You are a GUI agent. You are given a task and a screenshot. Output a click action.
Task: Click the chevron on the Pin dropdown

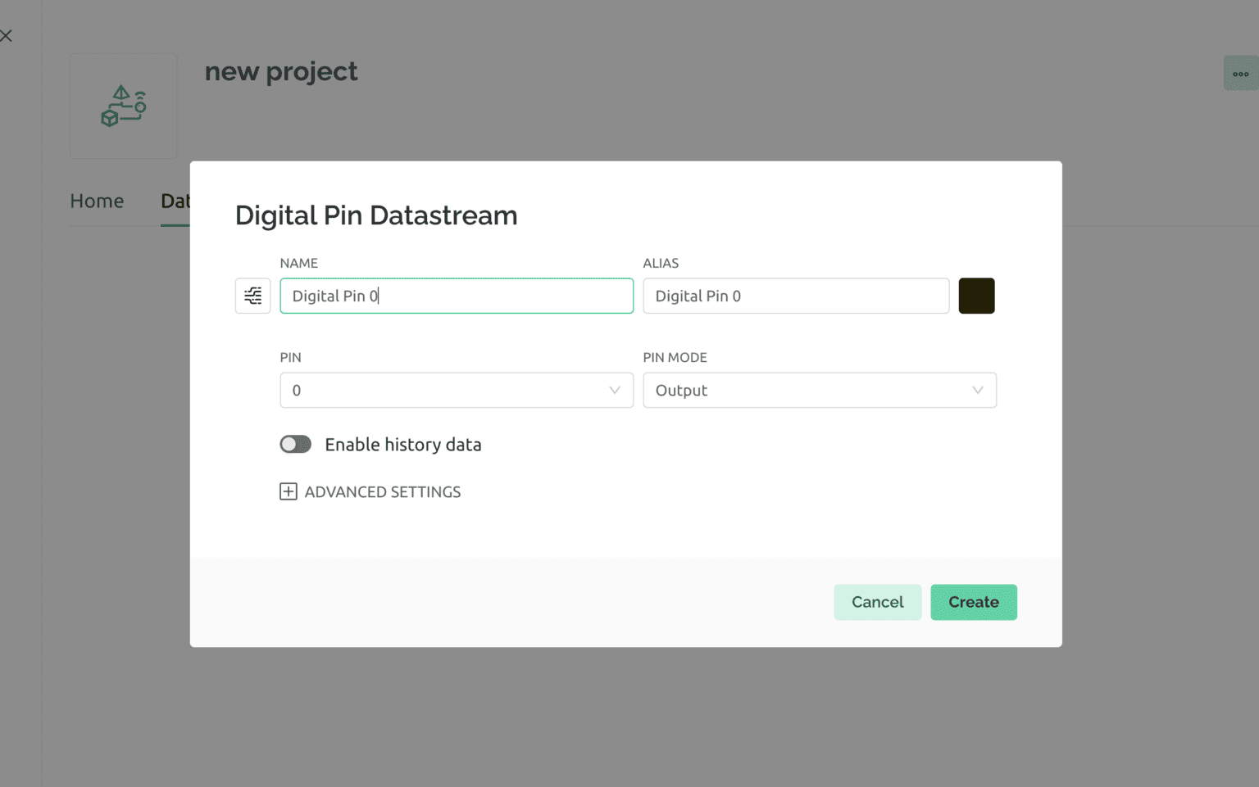pyautogui.click(x=614, y=391)
